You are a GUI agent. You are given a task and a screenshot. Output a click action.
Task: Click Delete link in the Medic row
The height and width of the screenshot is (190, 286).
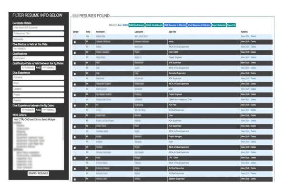pyautogui.click(x=253, y=42)
